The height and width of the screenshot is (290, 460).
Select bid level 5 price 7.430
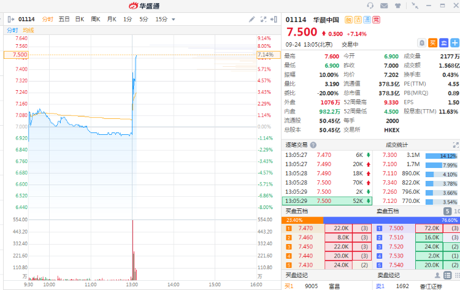coord(305,265)
